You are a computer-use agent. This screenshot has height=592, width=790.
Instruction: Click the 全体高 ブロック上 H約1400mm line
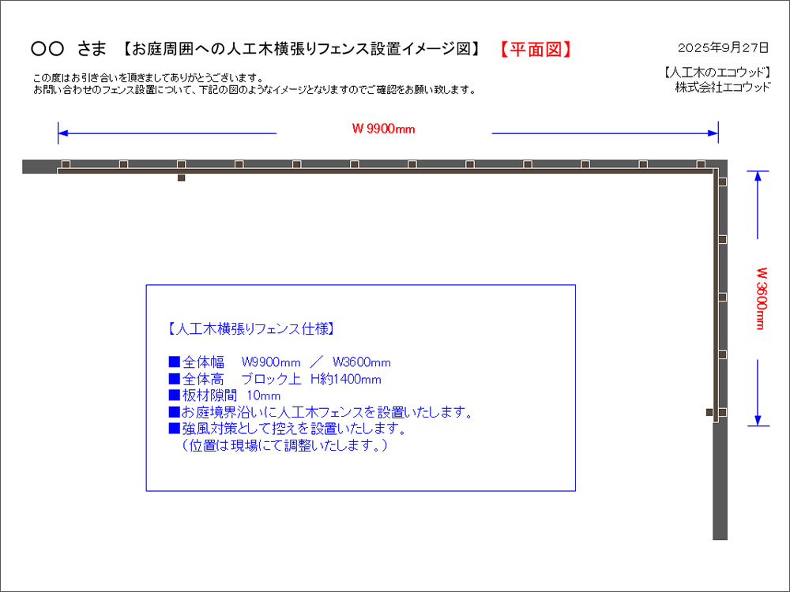[275, 379]
